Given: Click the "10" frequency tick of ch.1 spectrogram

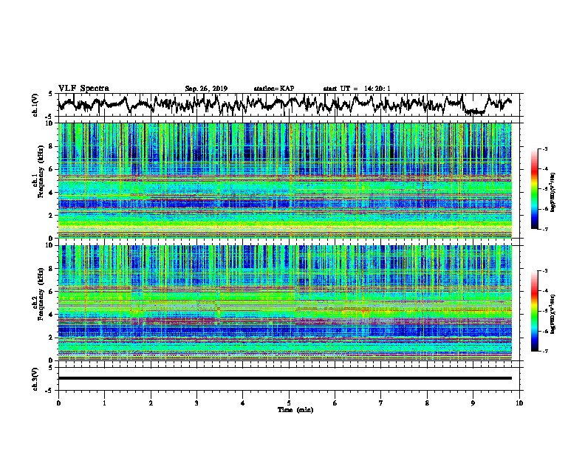Looking at the screenshot, I should coord(50,123).
